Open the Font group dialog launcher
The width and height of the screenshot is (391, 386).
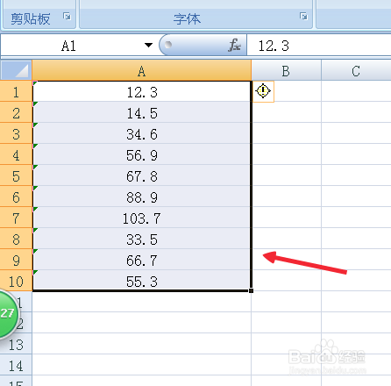(303, 17)
